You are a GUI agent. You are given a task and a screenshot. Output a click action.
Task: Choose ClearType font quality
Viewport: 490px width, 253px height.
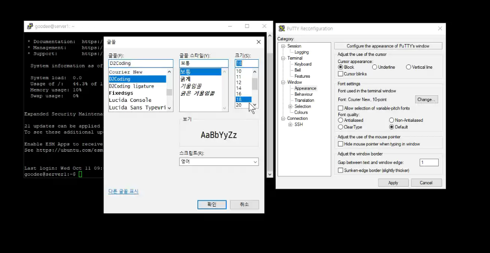coord(340,127)
